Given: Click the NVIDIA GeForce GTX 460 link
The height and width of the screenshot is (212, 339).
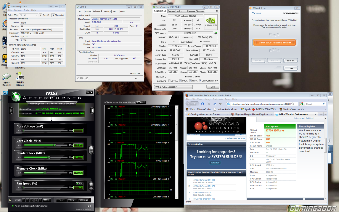Looking at the screenshot, I should (x=204, y=180).
